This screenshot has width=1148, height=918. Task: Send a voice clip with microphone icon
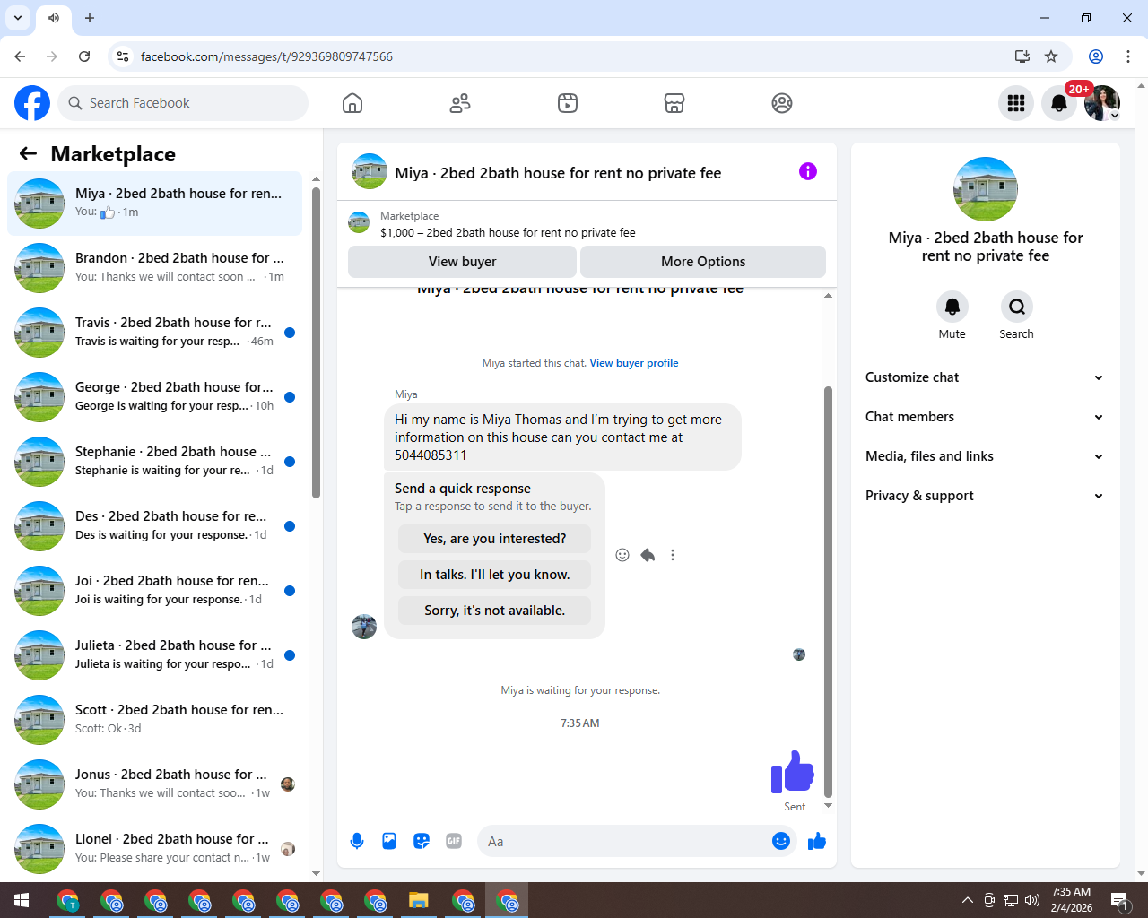point(357,841)
